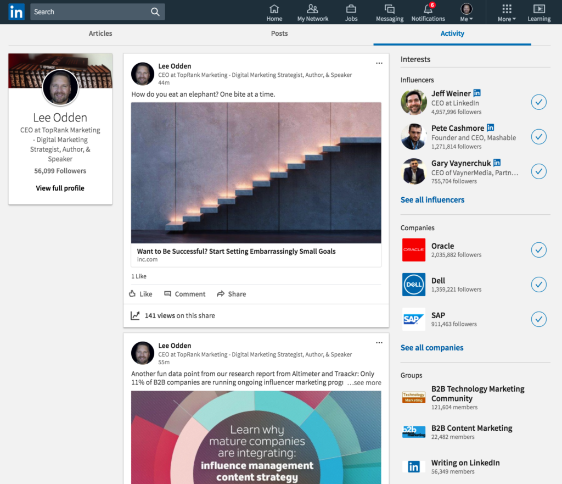Open the Me dropdown menu
The height and width of the screenshot is (484, 562).
point(467,13)
